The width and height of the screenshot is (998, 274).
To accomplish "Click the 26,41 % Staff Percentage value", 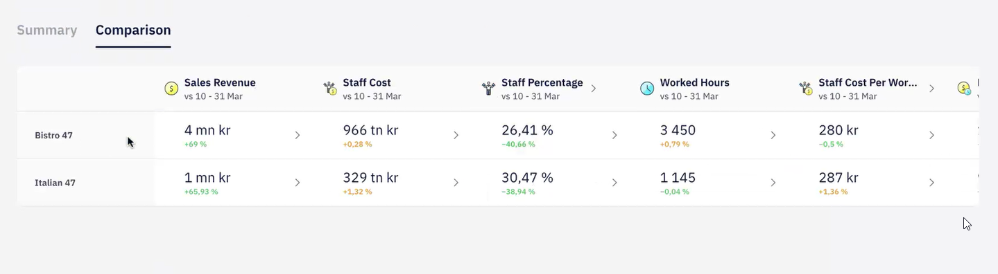I will (x=527, y=129).
